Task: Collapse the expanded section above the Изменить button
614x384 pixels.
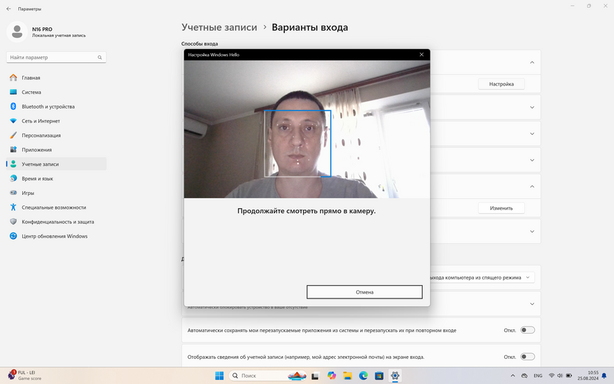Action: click(x=531, y=186)
